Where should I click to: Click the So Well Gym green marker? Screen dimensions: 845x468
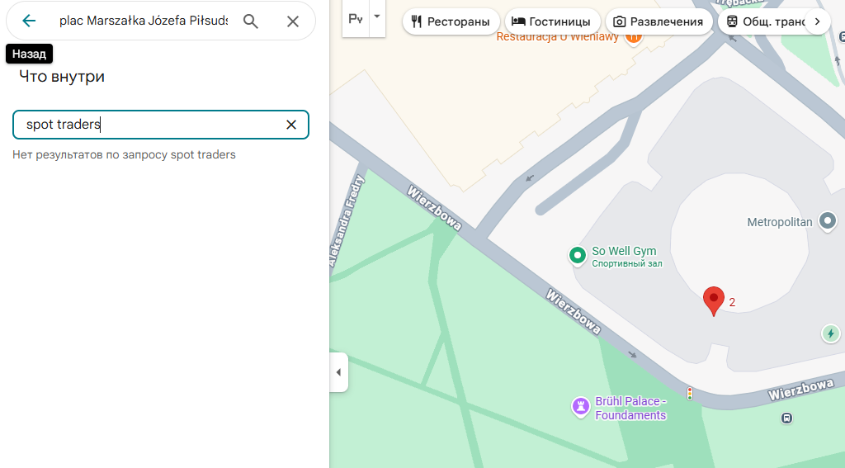tap(578, 256)
